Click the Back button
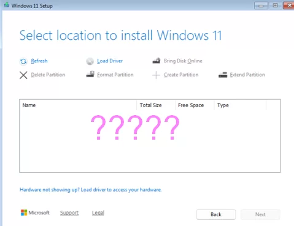 click(216, 214)
